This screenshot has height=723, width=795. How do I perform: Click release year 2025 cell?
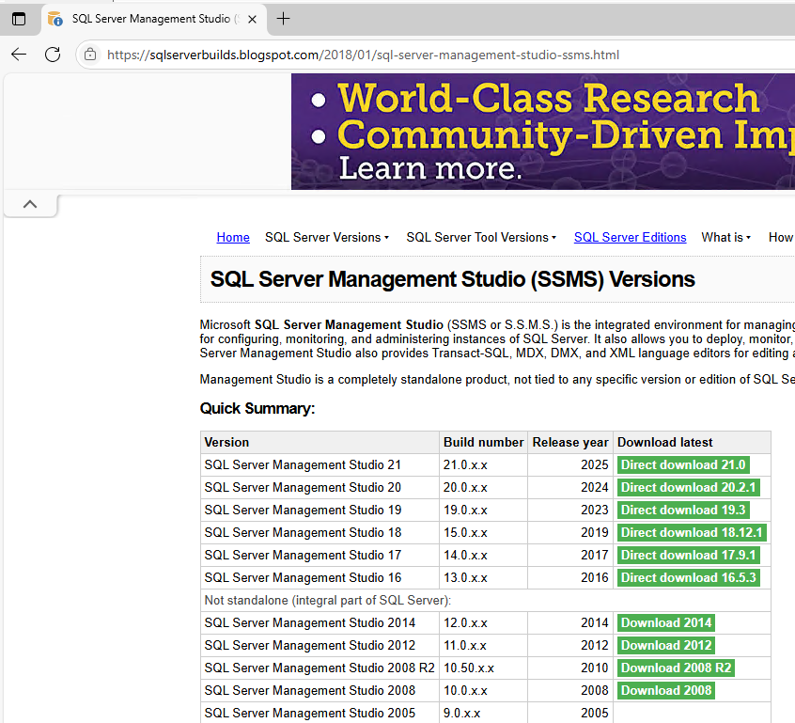point(570,464)
